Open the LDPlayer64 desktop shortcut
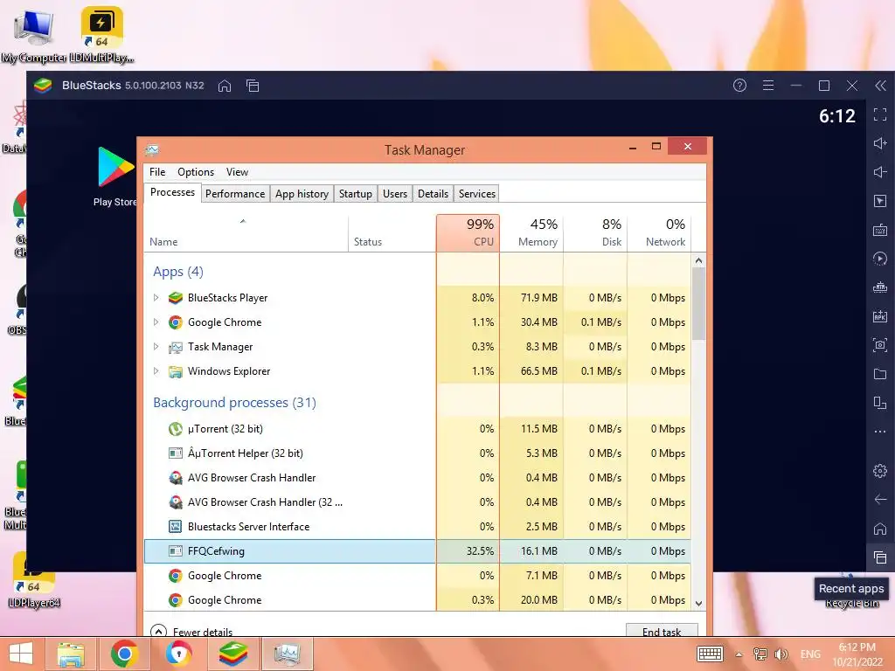Screen dimensions: 895x671 point(34,581)
